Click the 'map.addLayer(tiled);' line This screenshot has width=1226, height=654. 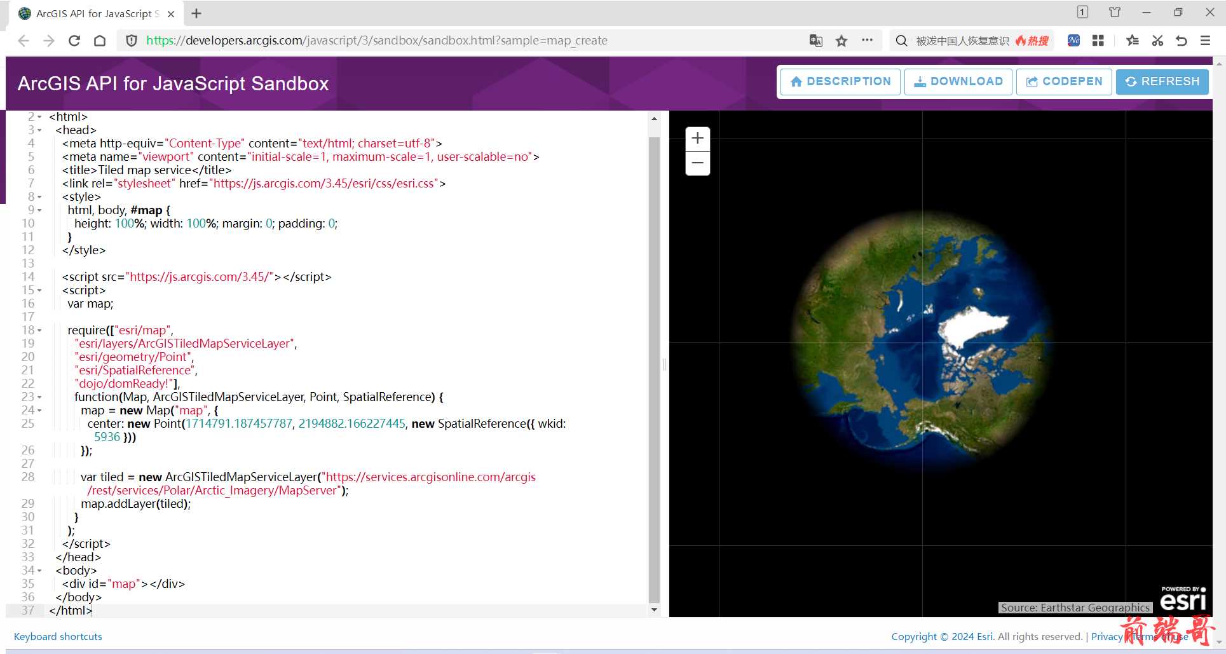[x=135, y=503]
